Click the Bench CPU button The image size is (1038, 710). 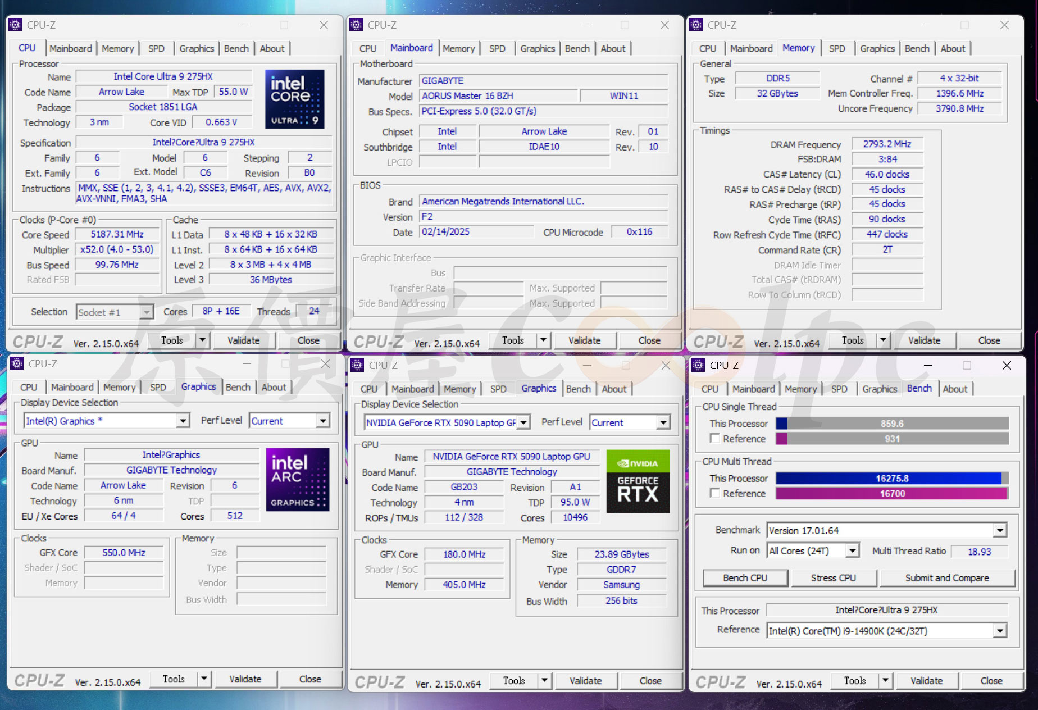pyautogui.click(x=745, y=577)
